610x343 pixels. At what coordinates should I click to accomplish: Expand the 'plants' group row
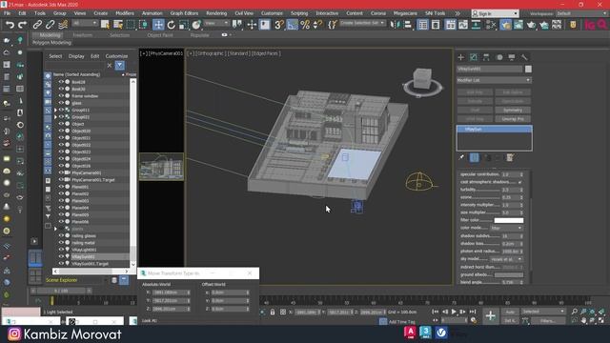pos(55,229)
